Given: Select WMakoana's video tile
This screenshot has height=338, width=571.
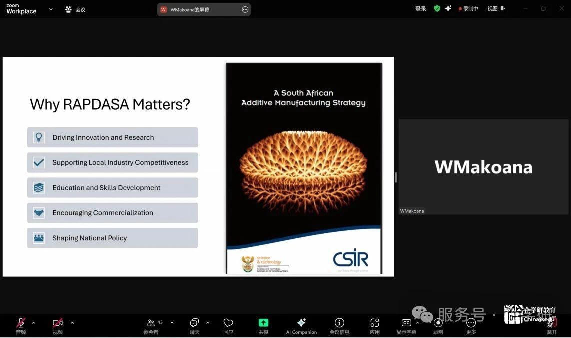Looking at the screenshot, I should click(x=483, y=166).
